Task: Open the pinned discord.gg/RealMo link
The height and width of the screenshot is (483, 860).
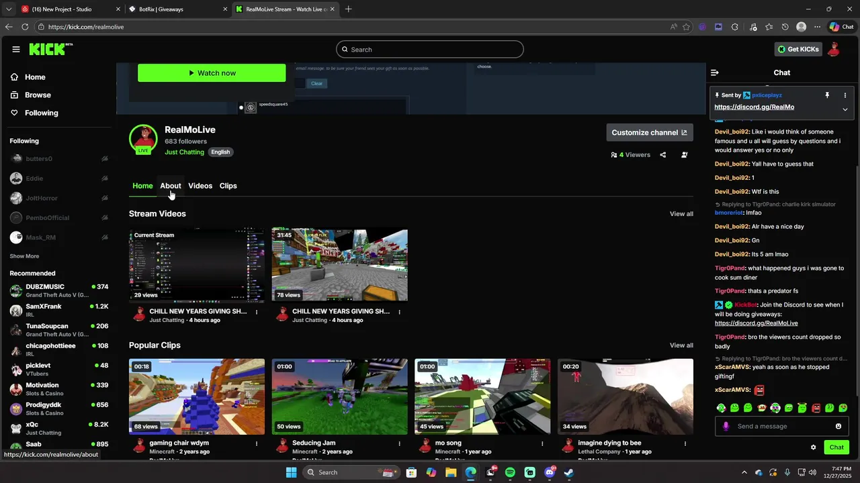Action: coord(754,107)
